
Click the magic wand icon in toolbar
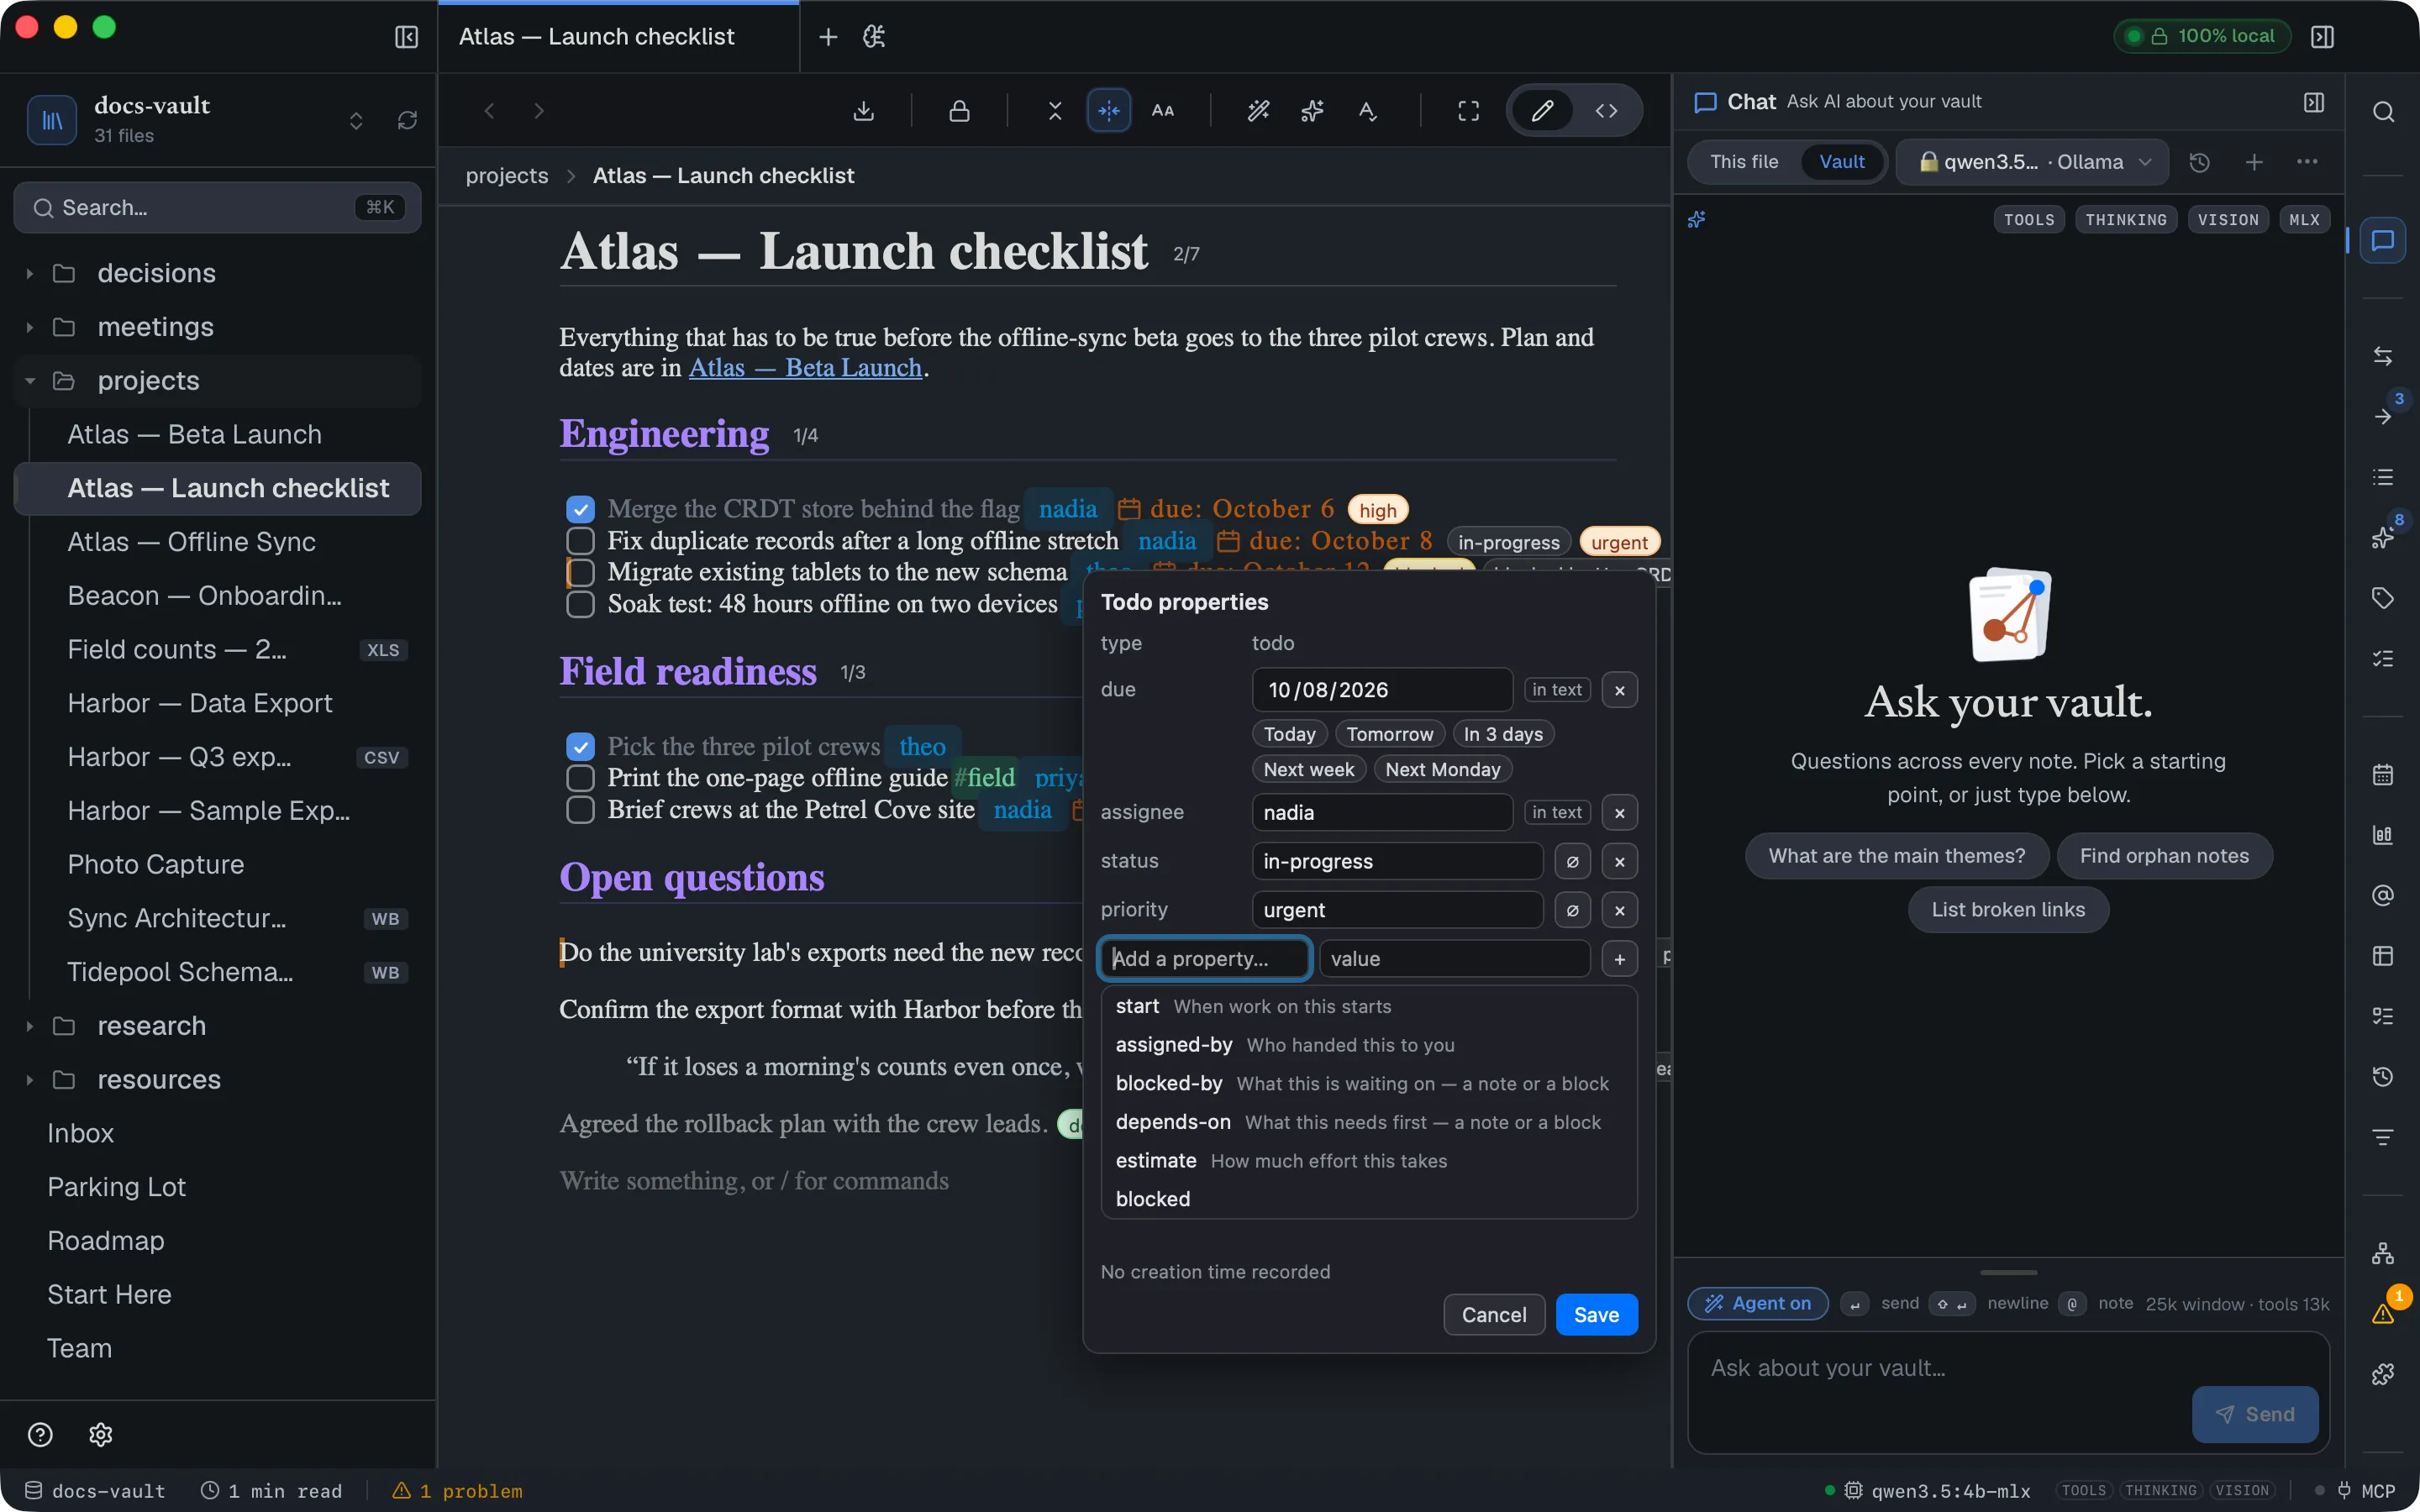point(1258,111)
